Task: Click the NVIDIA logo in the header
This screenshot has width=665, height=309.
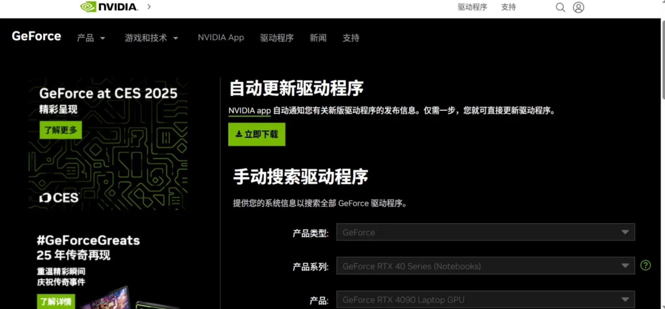Action: pos(109,7)
